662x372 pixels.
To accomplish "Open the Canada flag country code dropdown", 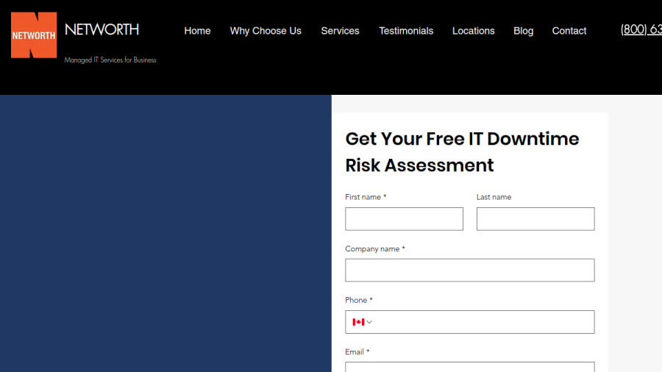I will (362, 322).
